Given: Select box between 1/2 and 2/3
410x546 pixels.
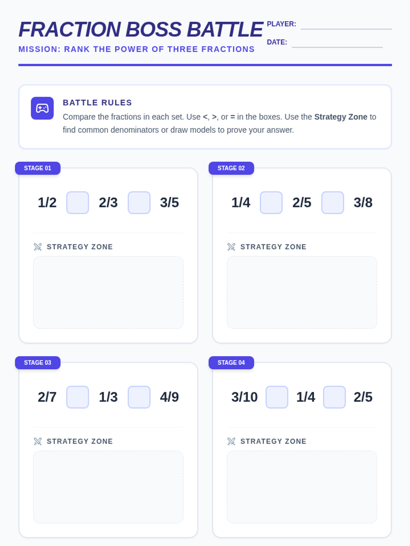Looking at the screenshot, I should click(x=78, y=203).
